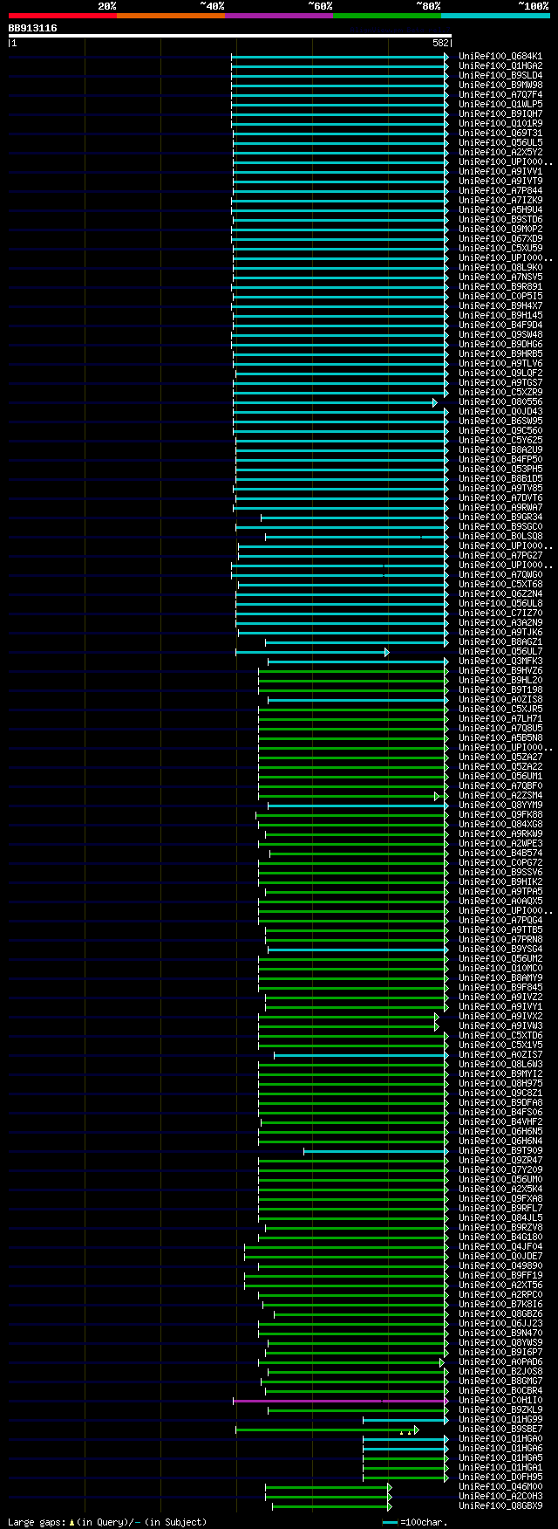Click hit label UniRef100_B9T198
558x1529 pixels.
(x=500, y=690)
